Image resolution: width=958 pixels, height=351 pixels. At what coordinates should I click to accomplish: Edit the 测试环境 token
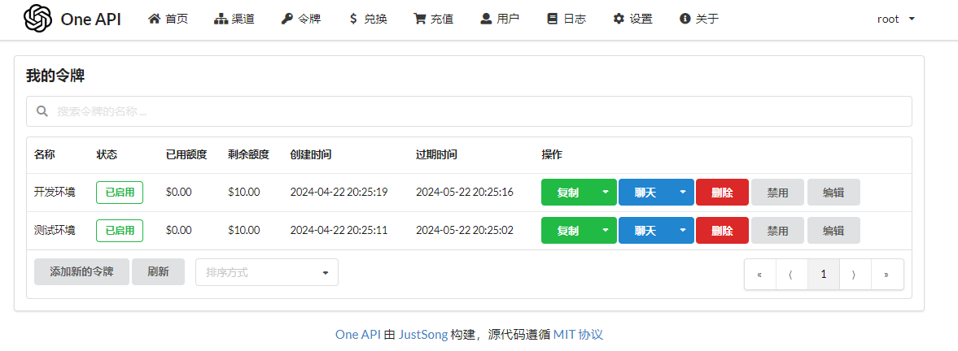pos(833,231)
